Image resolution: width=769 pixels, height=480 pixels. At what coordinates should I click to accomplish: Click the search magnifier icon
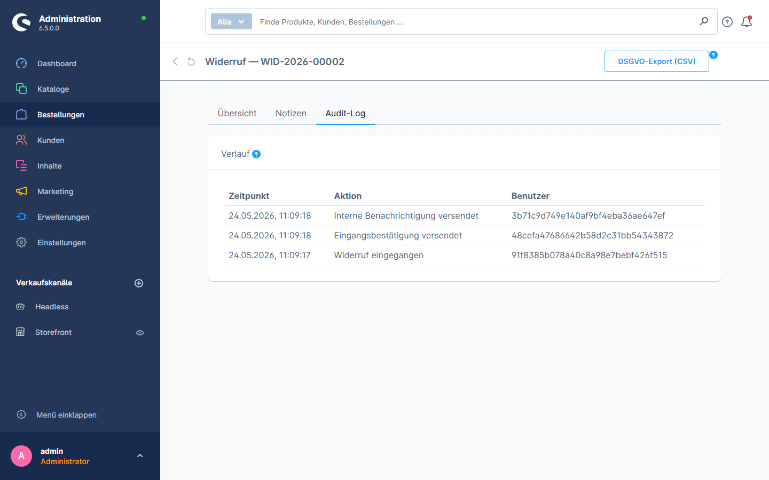point(704,21)
